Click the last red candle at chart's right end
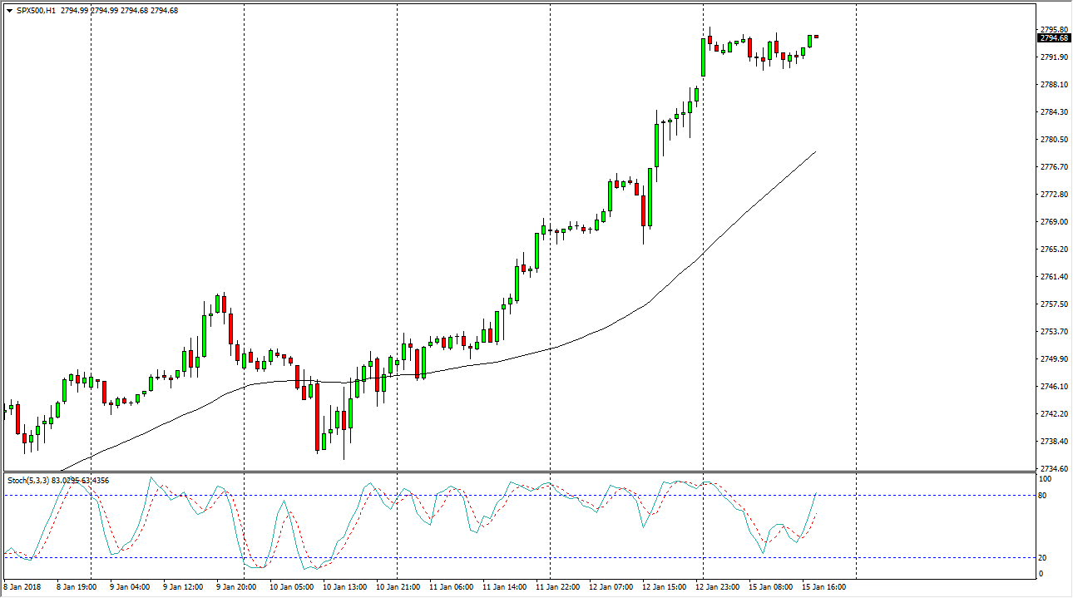 (x=817, y=37)
